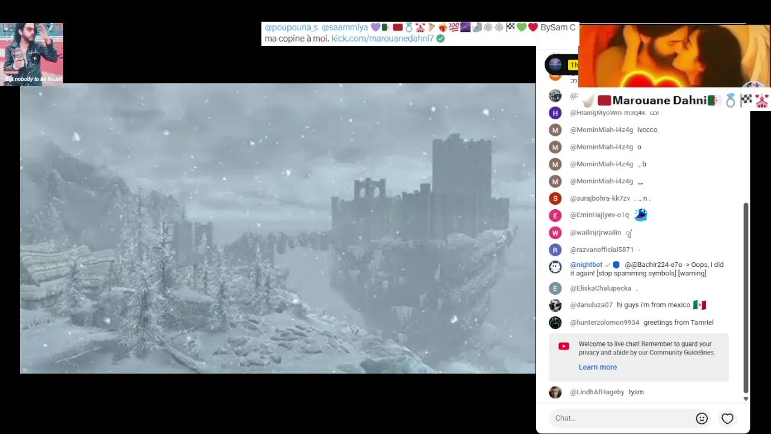This screenshot has width=771, height=434.
Task: Click the nightbot verified checkmark
Action: pos(608,265)
